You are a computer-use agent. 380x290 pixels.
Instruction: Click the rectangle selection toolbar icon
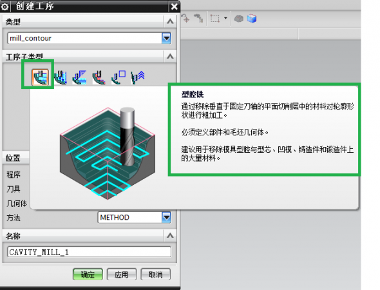215,18
